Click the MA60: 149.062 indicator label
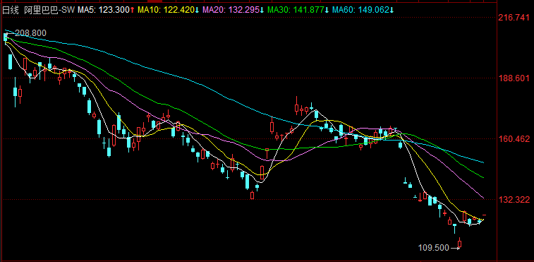The height and width of the screenshot is (262, 534). [363, 10]
